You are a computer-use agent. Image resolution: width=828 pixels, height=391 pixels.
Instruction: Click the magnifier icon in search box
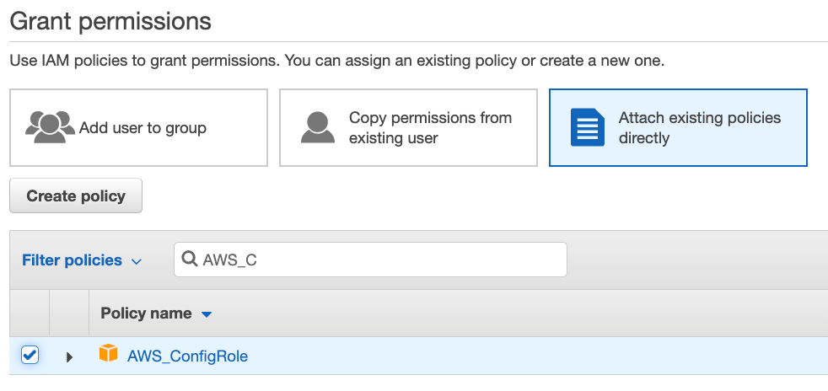[x=191, y=260]
